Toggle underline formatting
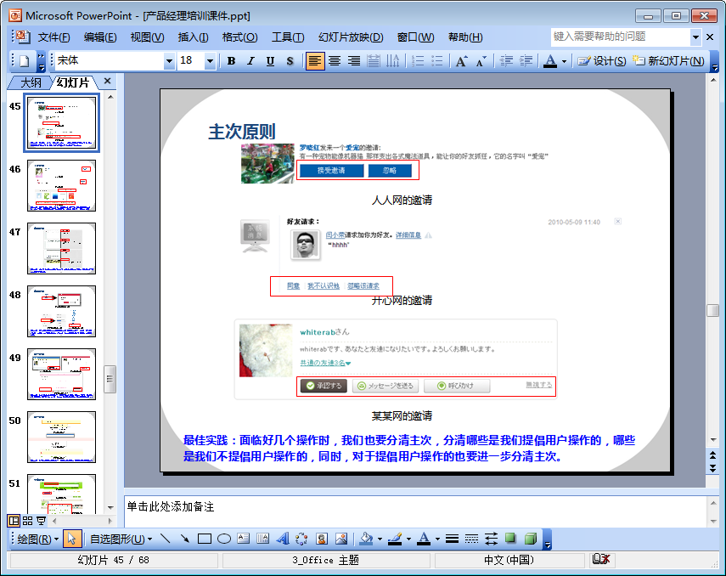Image resolution: width=726 pixels, height=576 pixels. [270, 60]
